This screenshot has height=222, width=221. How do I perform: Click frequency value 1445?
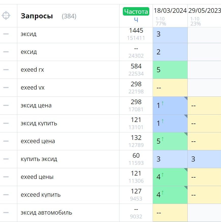(136, 30)
